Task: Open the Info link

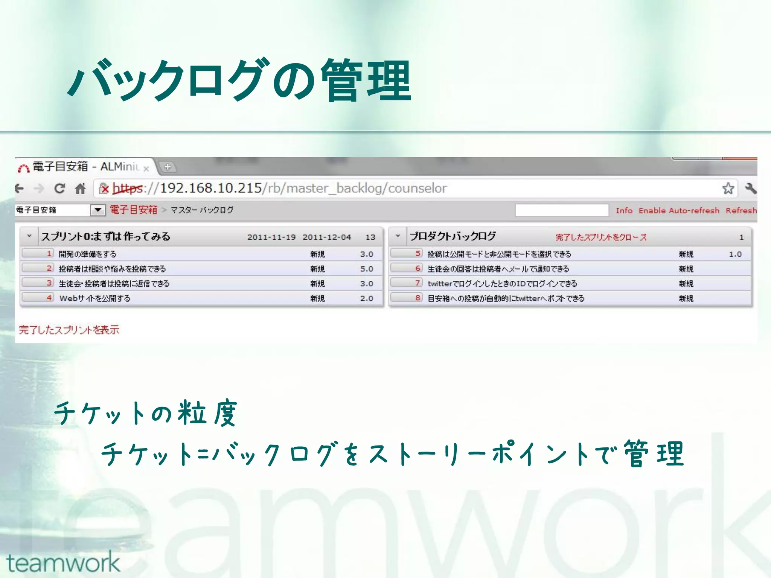Action: point(624,211)
